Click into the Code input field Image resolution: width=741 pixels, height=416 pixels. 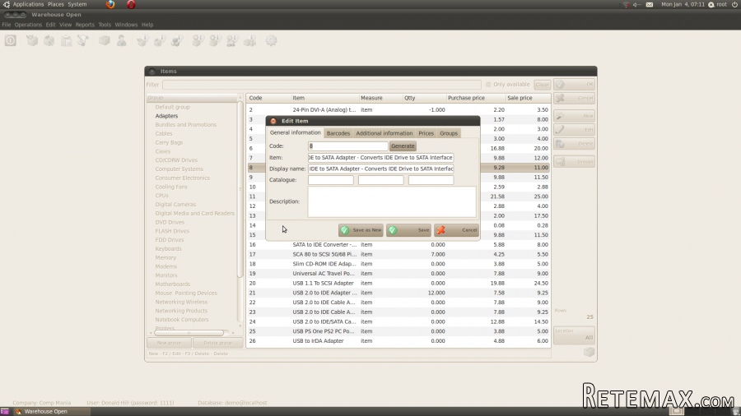coord(347,146)
